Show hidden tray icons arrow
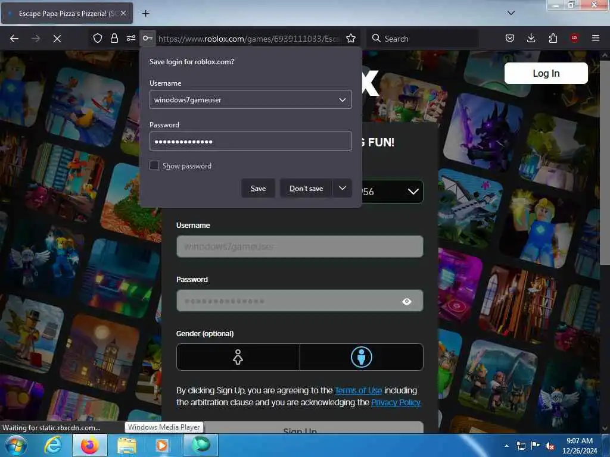 tap(506, 446)
